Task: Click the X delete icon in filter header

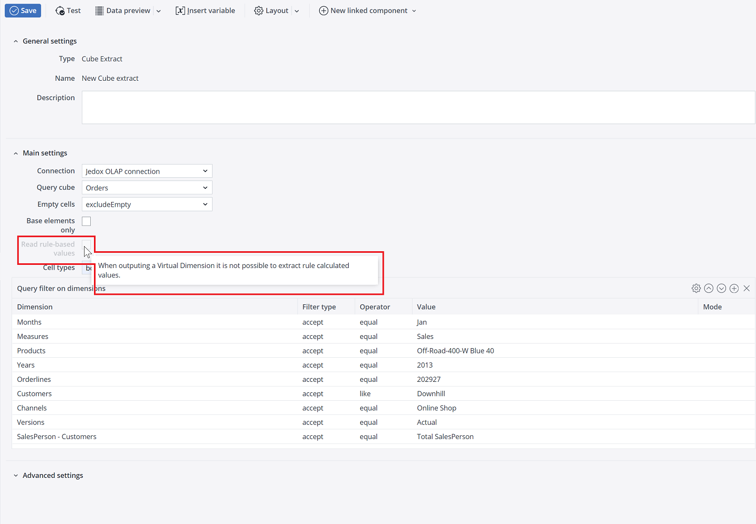Action: [x=747, y=288]
